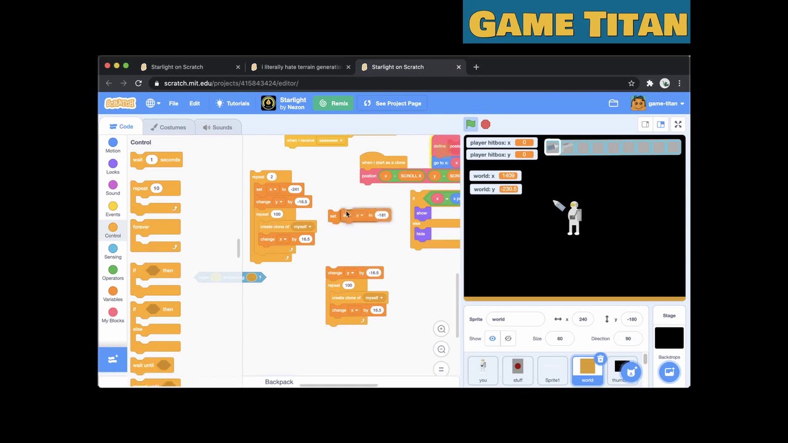This screenshot has height=443, width=788.
Task: Zoom out on the code workspace
Action: click(441, 349)
